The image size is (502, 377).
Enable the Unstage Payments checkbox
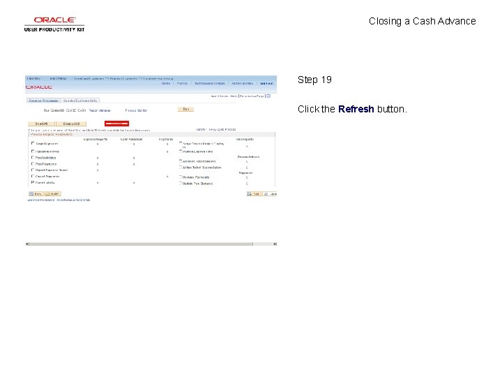[181, 177]
